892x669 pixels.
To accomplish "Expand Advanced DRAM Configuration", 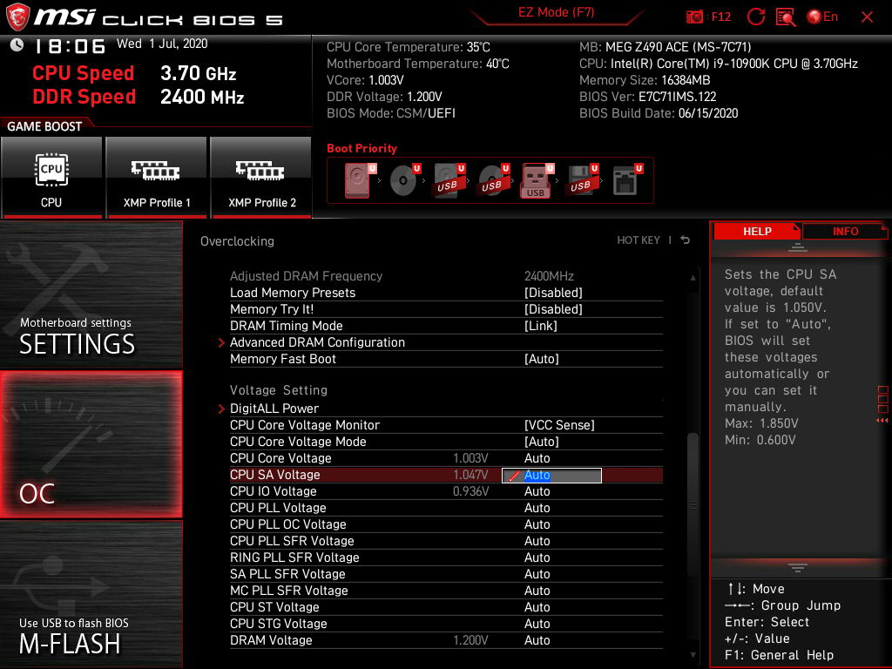I will click(317, 342).
